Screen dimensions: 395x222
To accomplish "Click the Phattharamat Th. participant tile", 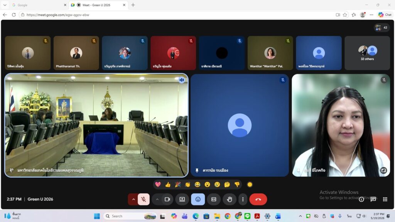I will click(x=76, y=53).
